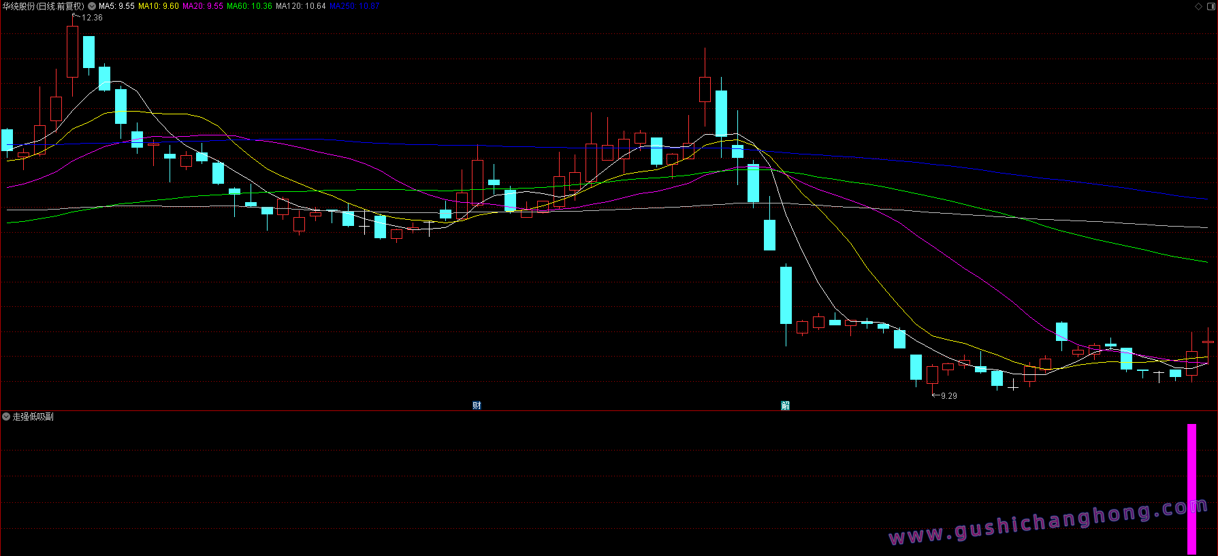Select the magenta MA20 indicator label

[202, 6]
